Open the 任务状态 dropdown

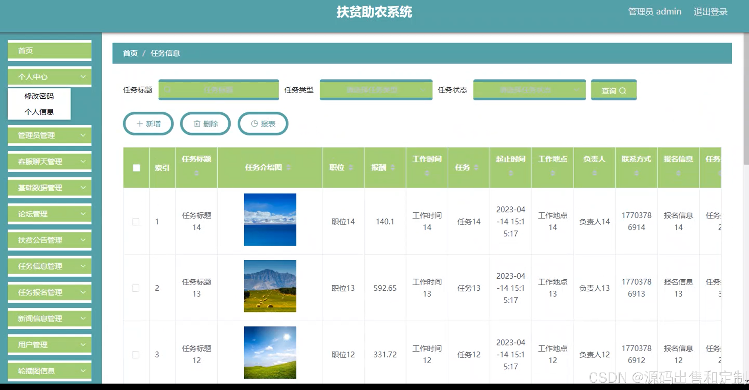click(x=529, y=90)
